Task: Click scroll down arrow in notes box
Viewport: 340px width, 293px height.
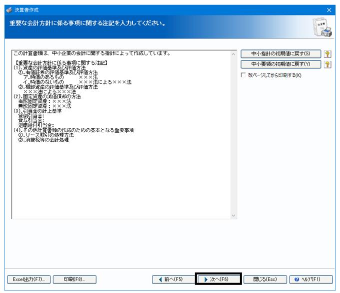Action: (x=233, y=215)
